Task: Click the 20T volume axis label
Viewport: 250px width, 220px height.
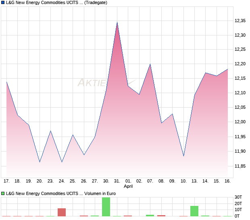Action: (238, 203)
